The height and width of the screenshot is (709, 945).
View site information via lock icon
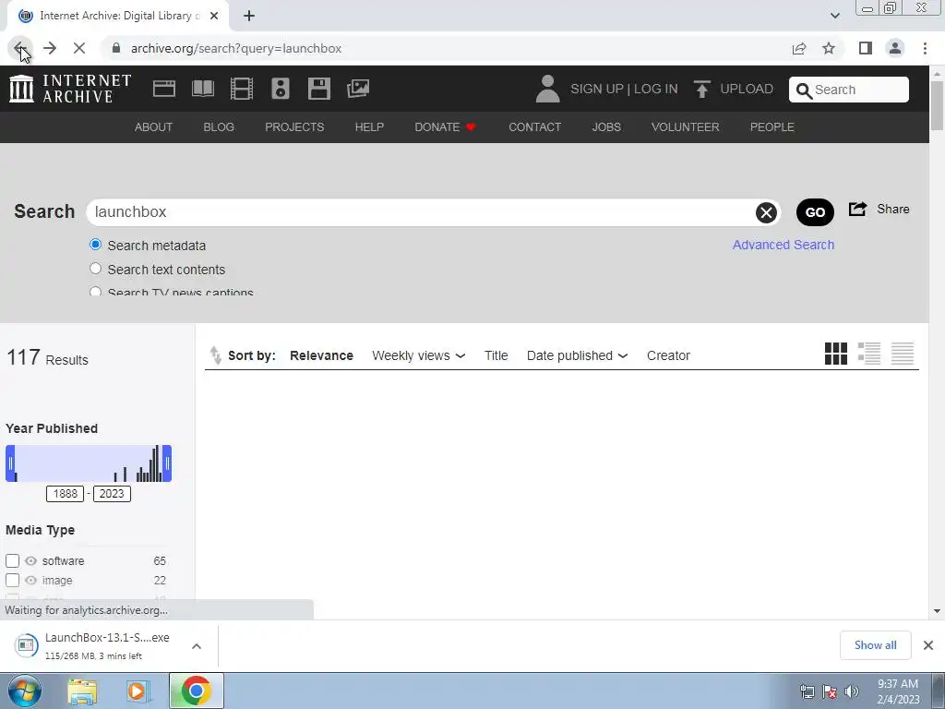[x=116, y=48]
